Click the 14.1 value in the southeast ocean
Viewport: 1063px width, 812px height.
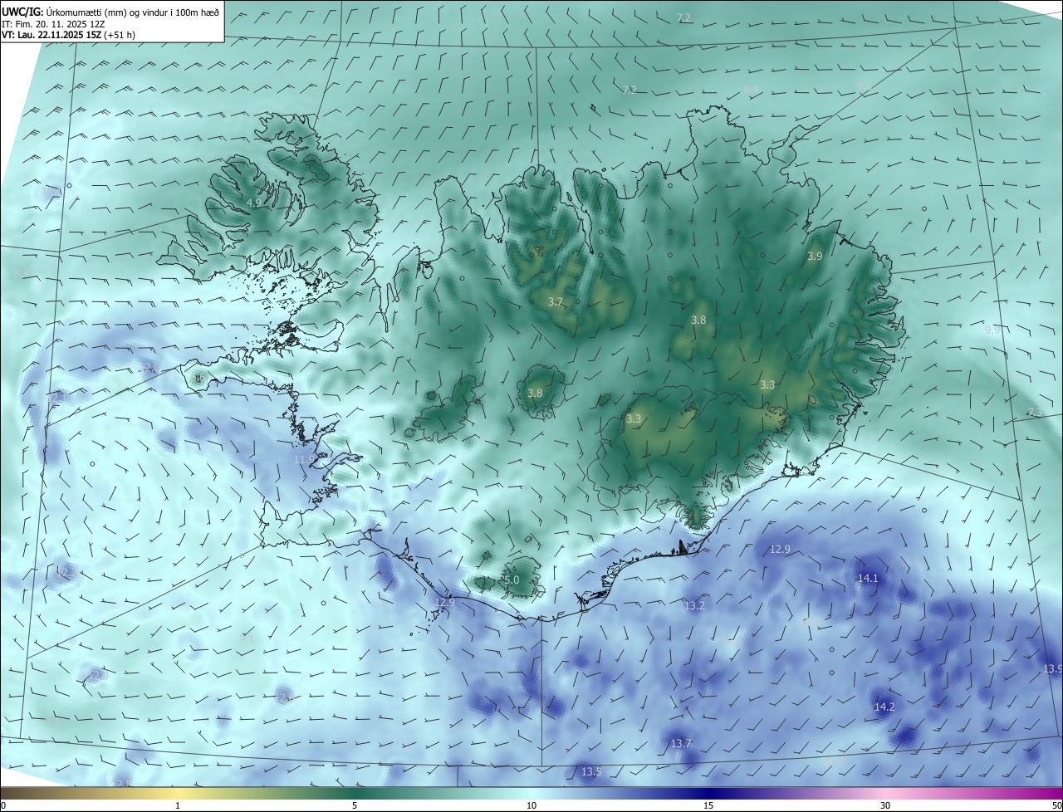[868, 578]
